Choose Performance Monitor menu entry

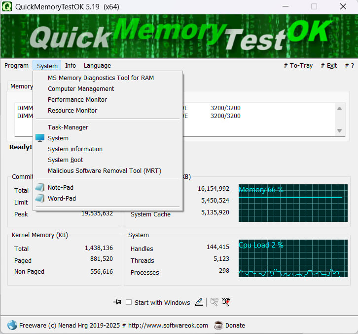pos(108,99)
